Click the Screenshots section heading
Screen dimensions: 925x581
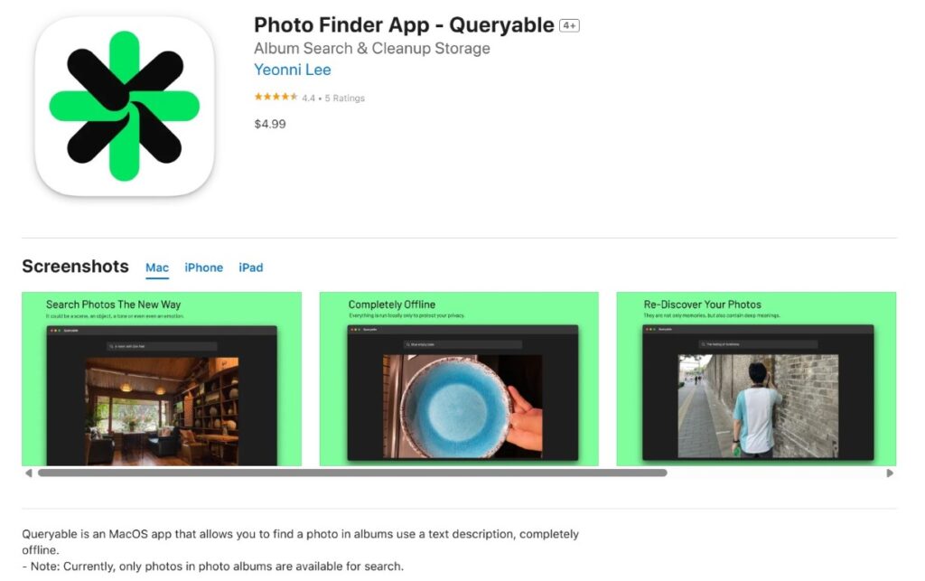point(75,267)
